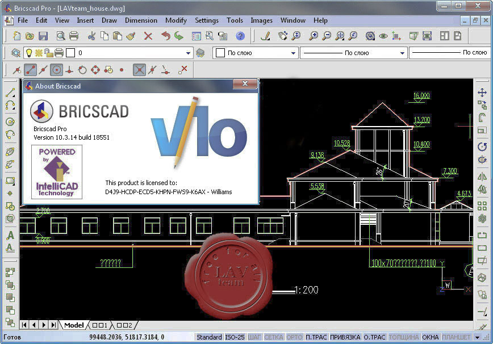Save the drawing with the floppy icon
The image size is (493, 344).
pyautogui.click(x=43, y=36)
